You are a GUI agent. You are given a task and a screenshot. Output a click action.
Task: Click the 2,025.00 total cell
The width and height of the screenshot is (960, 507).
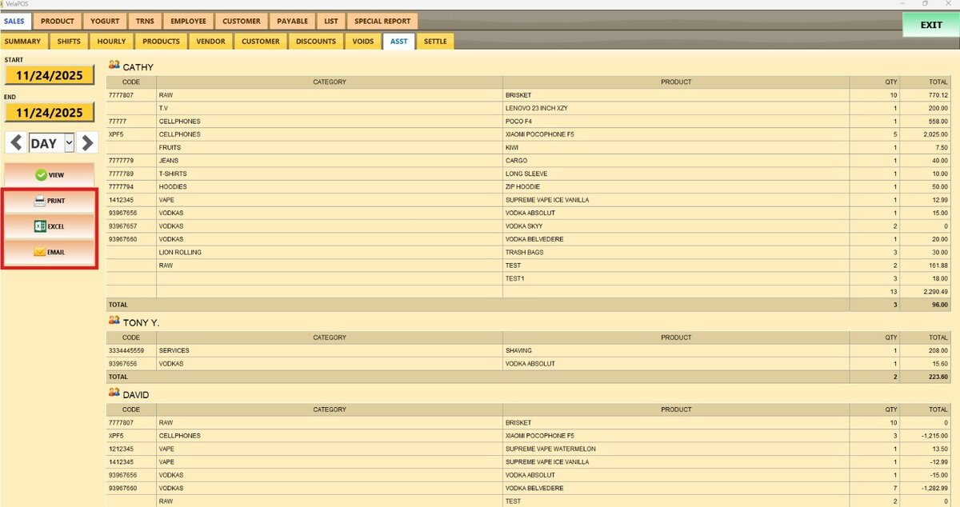[x=926, y=134]
